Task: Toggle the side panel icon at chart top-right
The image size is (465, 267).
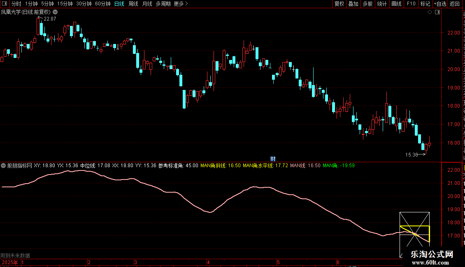Action: coord(437,12)
